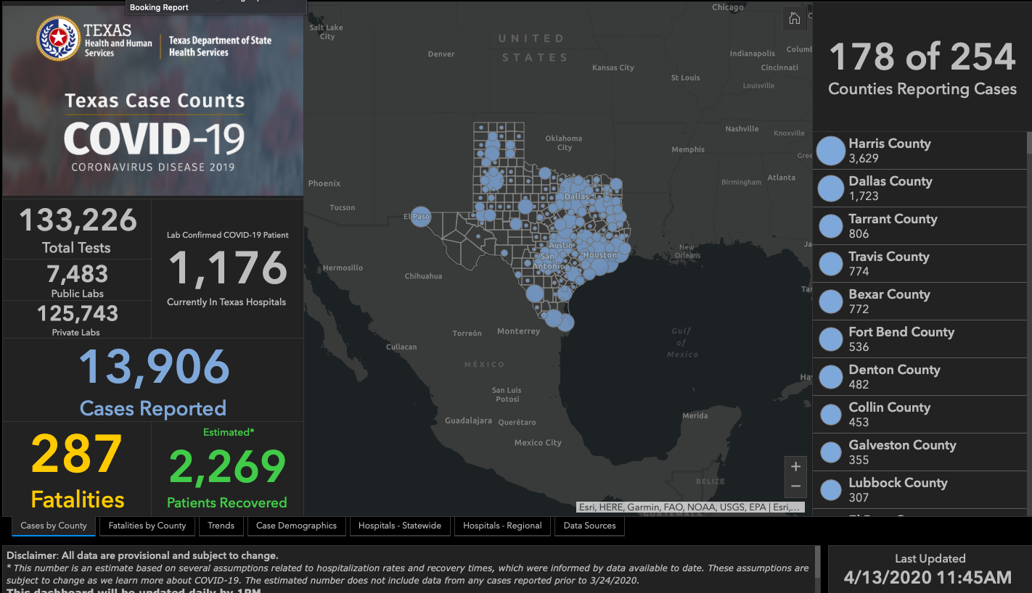The width and height of the screenshot is (1032, 593).
Task: Switch to Fatalities by County tab
Action: [147, 526]
